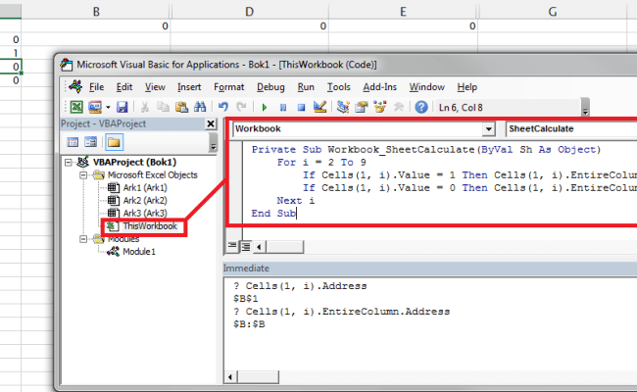Open the SheetCalculate procedure dropdown
637x392 pixels.
click(x=571, y=128)
